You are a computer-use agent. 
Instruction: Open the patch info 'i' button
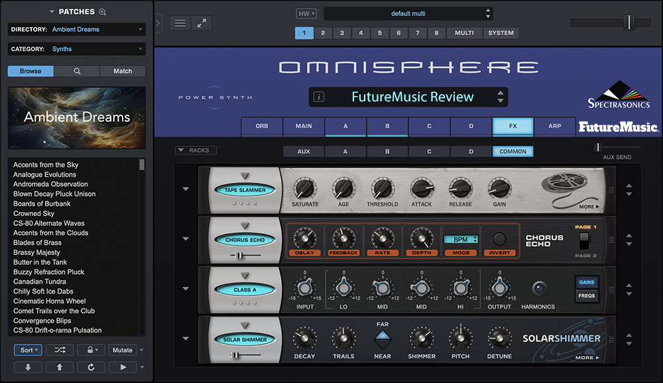point(319,97)
